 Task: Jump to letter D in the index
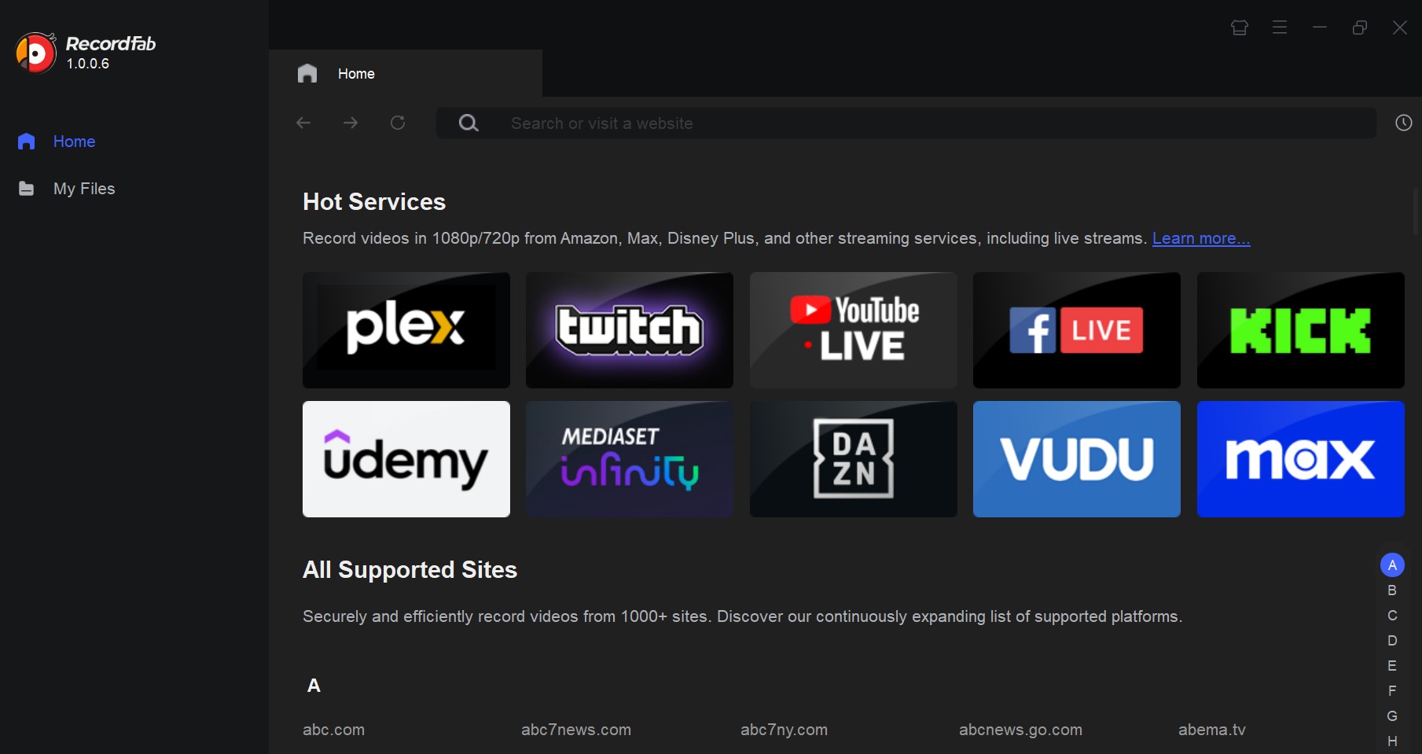click(1392, 641)
